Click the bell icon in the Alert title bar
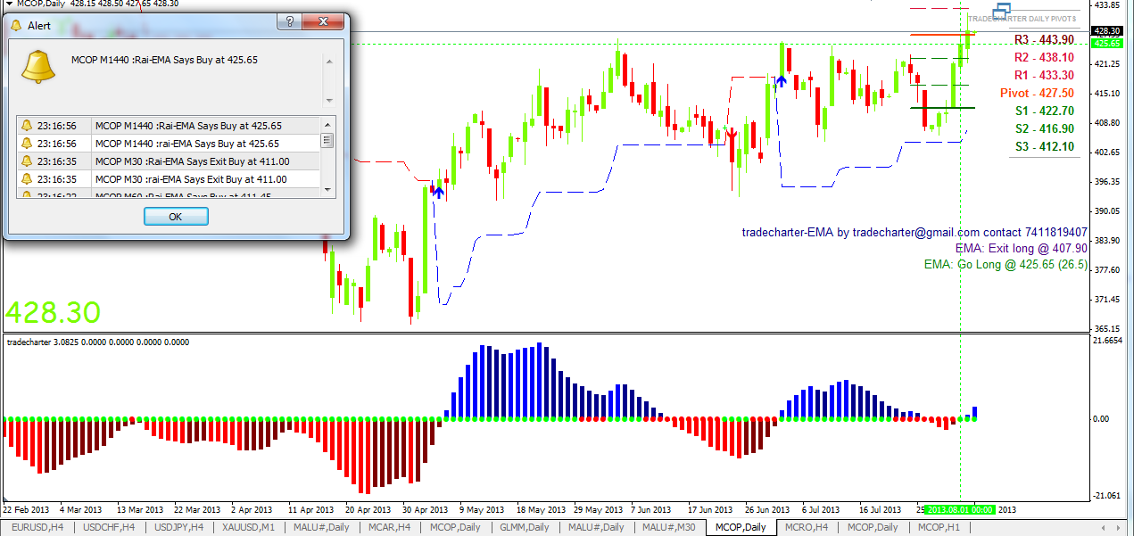This screenshot has height=536, width=1142. click(16, 24)
